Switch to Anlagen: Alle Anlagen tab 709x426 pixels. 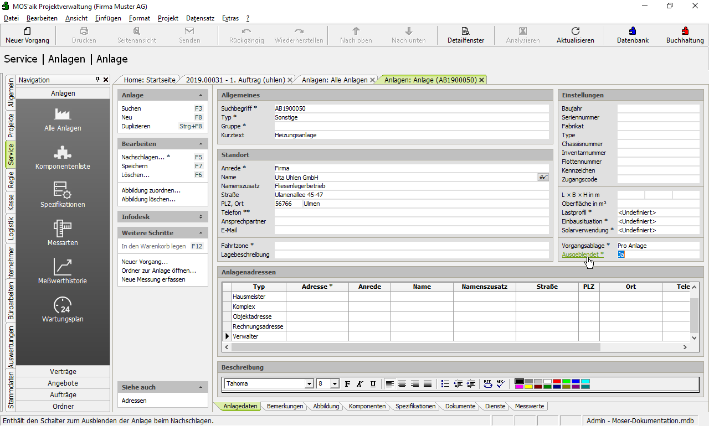point(335,80)
